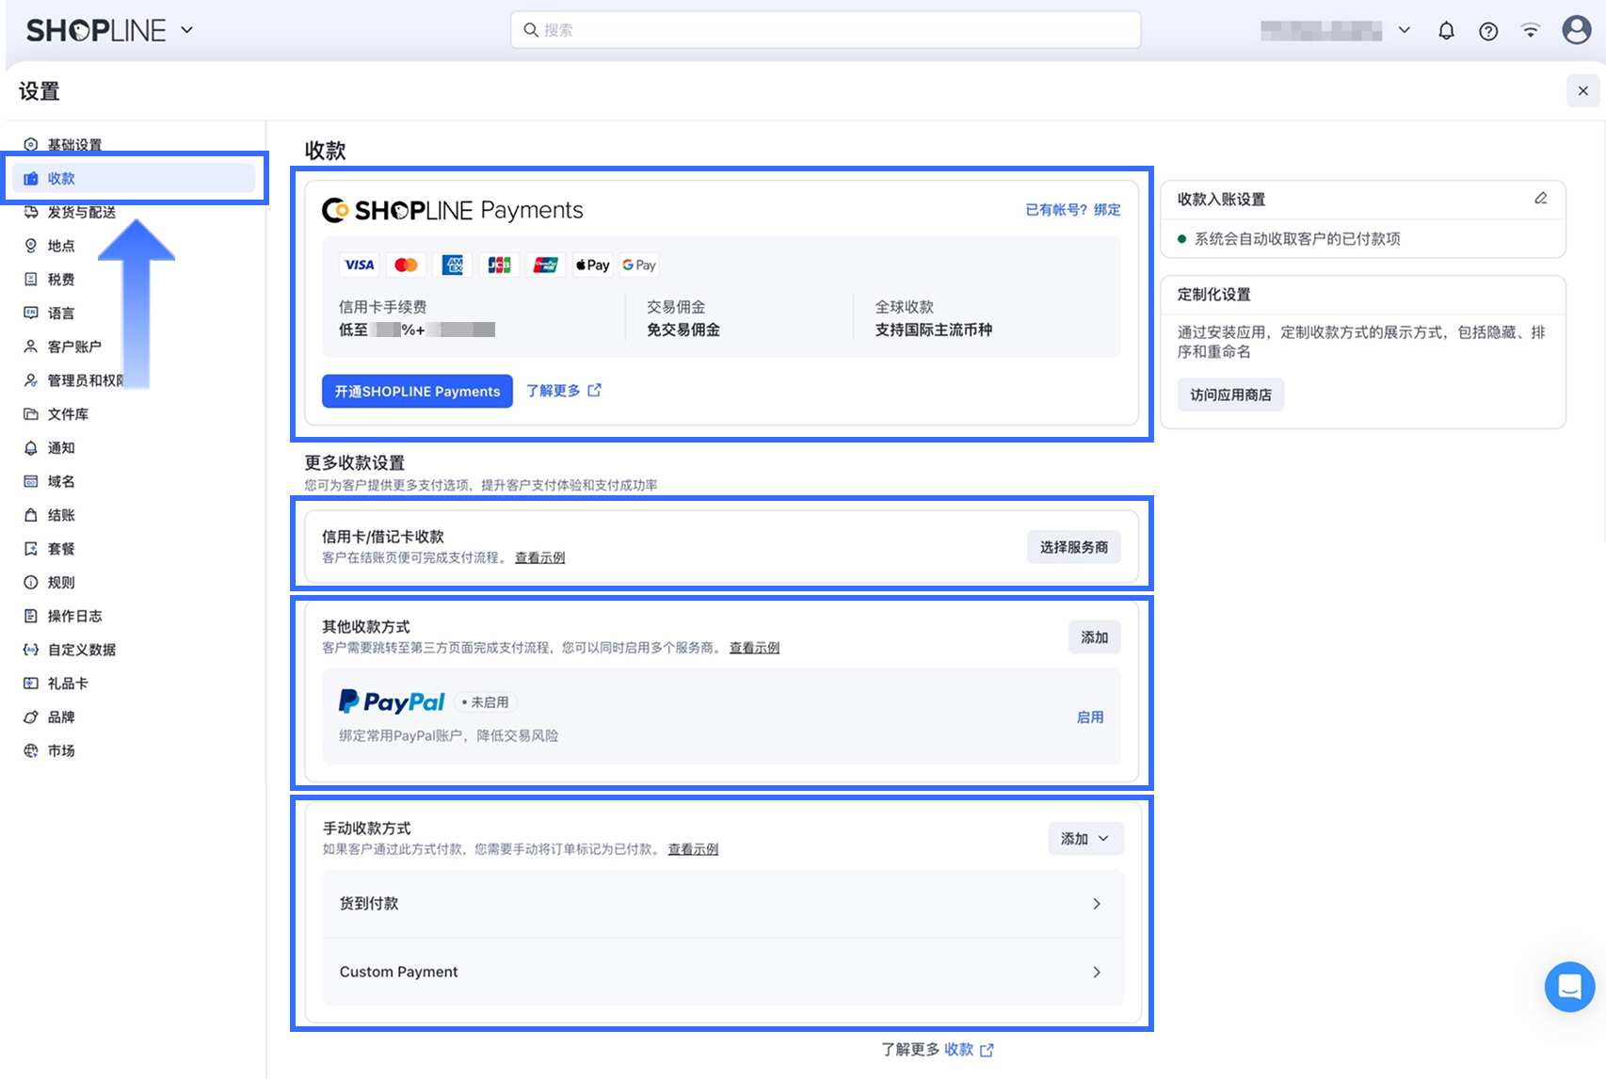Expand the store account dropdown chevron
This screenshot has width=1606, height=1079.
tap(1404, 30)
